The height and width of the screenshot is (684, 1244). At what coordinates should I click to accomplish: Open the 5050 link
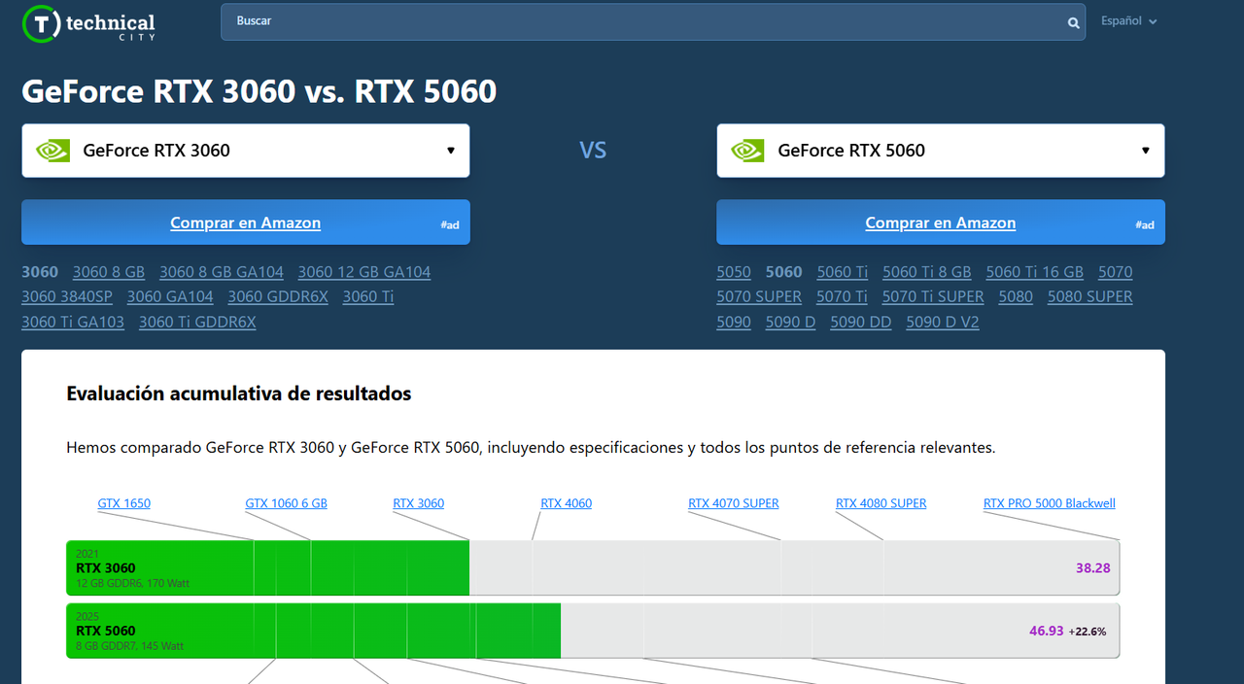(x=734, y=272)
